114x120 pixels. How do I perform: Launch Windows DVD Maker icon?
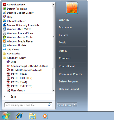(4, 29)
